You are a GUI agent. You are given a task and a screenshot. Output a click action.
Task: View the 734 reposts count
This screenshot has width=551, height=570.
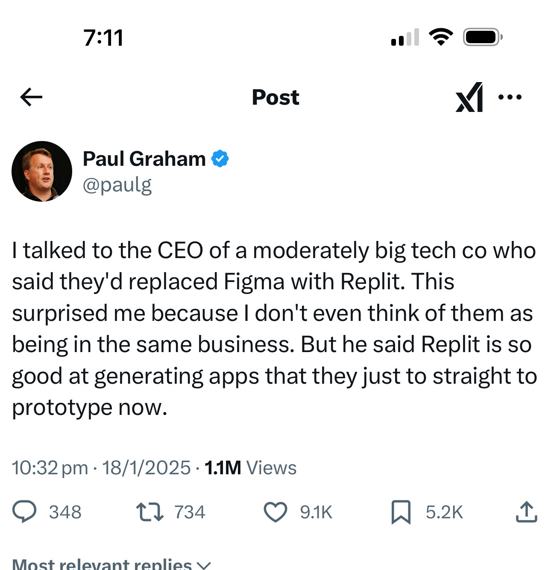pyautogui.click(x=190, y=512)
